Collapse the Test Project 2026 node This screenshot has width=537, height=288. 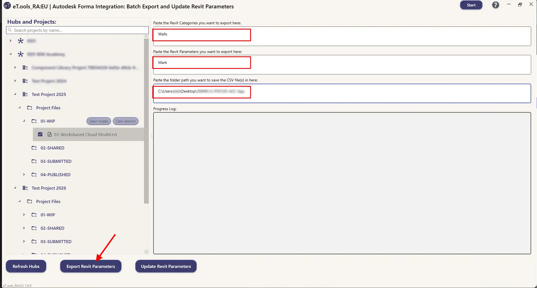click(x=15, y=188)
